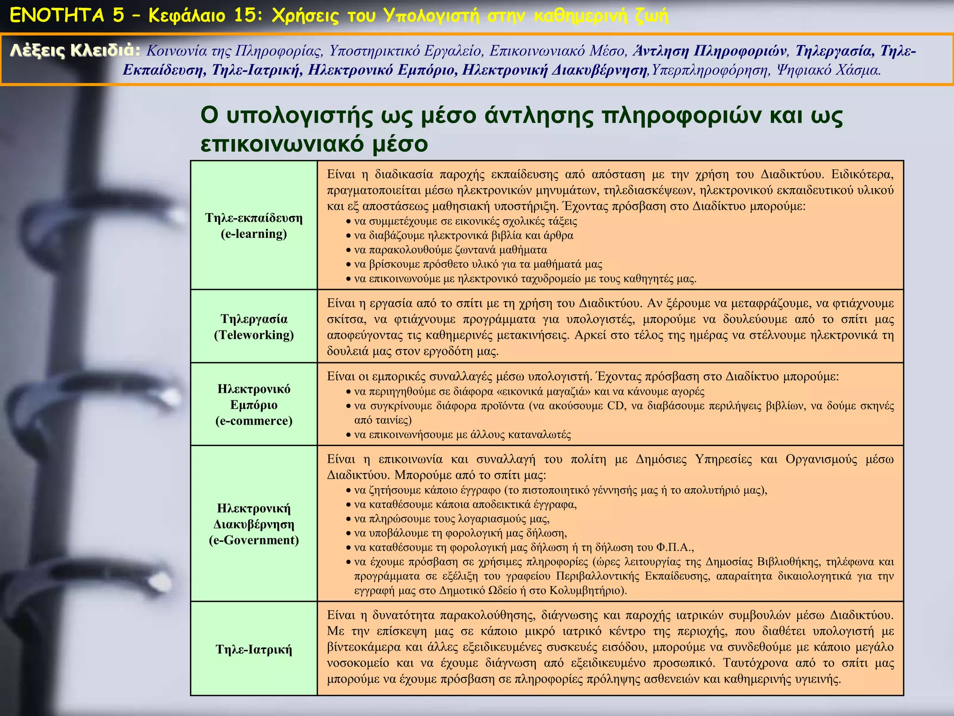Click the e-learning description paragraph
This screenshot has height=716, width=954.
610,190
